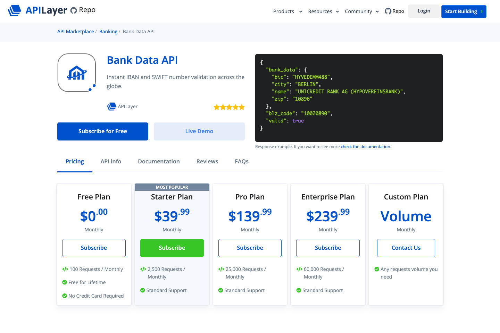Click the requests icon on the Free Plan
The height and width of the screenshot is (333, 500).
click(66, 269)
